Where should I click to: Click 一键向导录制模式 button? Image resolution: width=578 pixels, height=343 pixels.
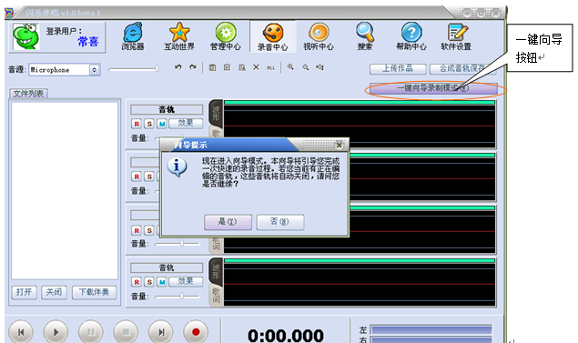tap(433, 88)
